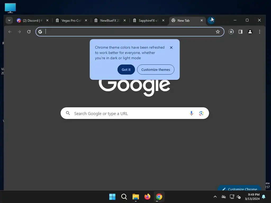271x203 pixels.
Task: Close the New Tab tab
Action: [x=201, y=20]
